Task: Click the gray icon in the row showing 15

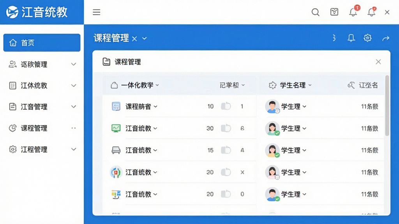Action: click(116, 150)
